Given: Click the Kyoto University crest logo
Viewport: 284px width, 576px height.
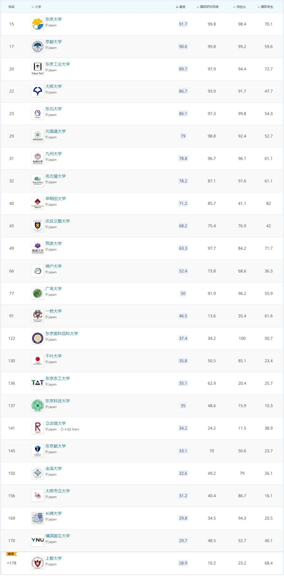Looking at the screenshot, I should pos(38,46).
